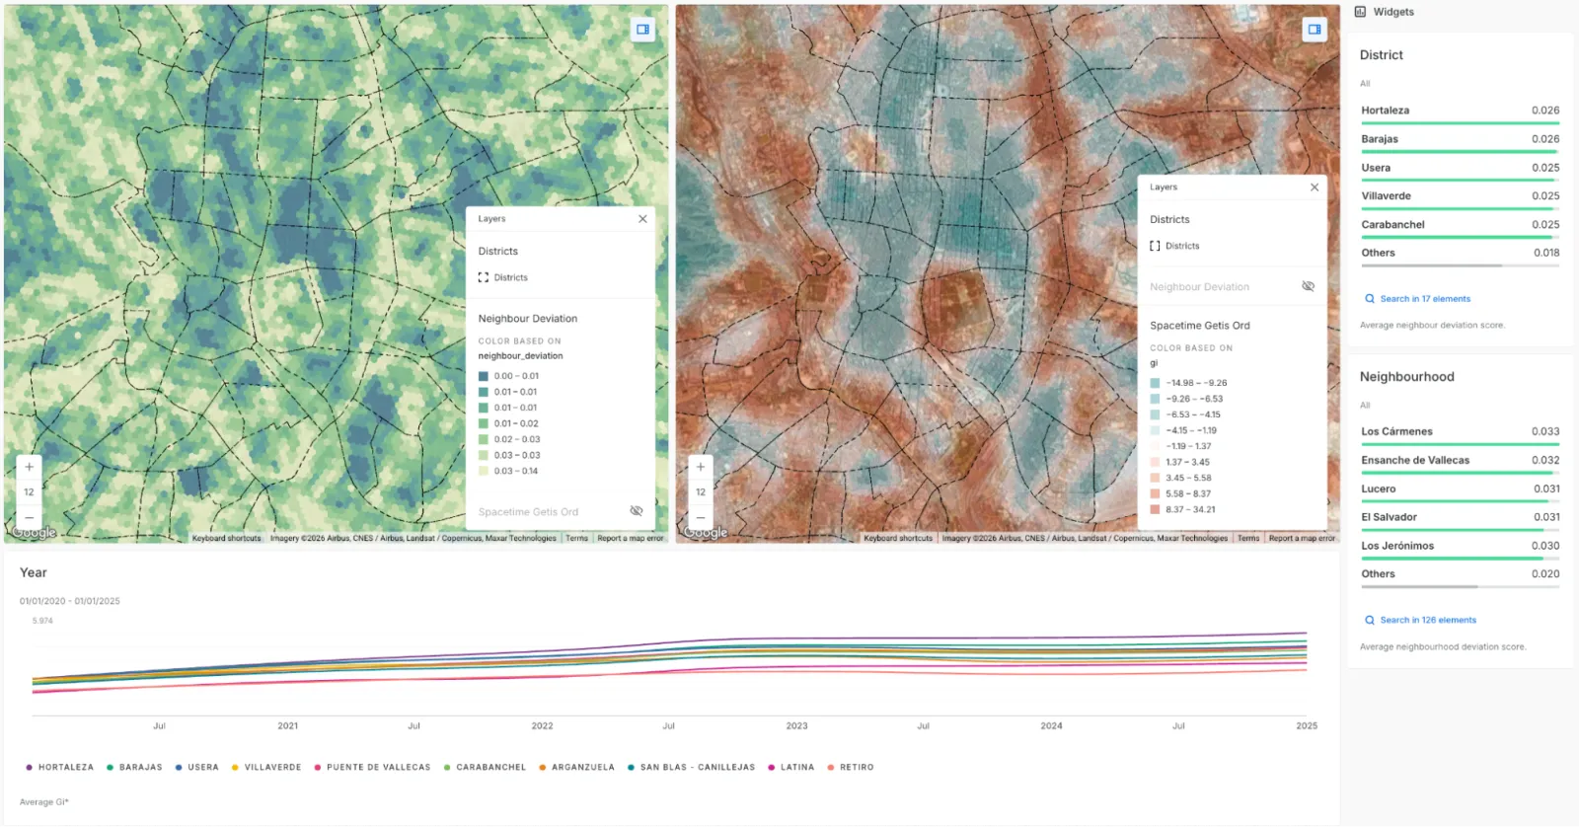The image size is (1579, 827).
Task: Click the 8.37 – 34.21 gi color swatch
Action: coord(1155,510)
